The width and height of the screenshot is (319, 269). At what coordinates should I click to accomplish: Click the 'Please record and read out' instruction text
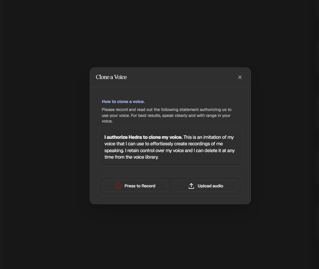[x=166, y=115]
